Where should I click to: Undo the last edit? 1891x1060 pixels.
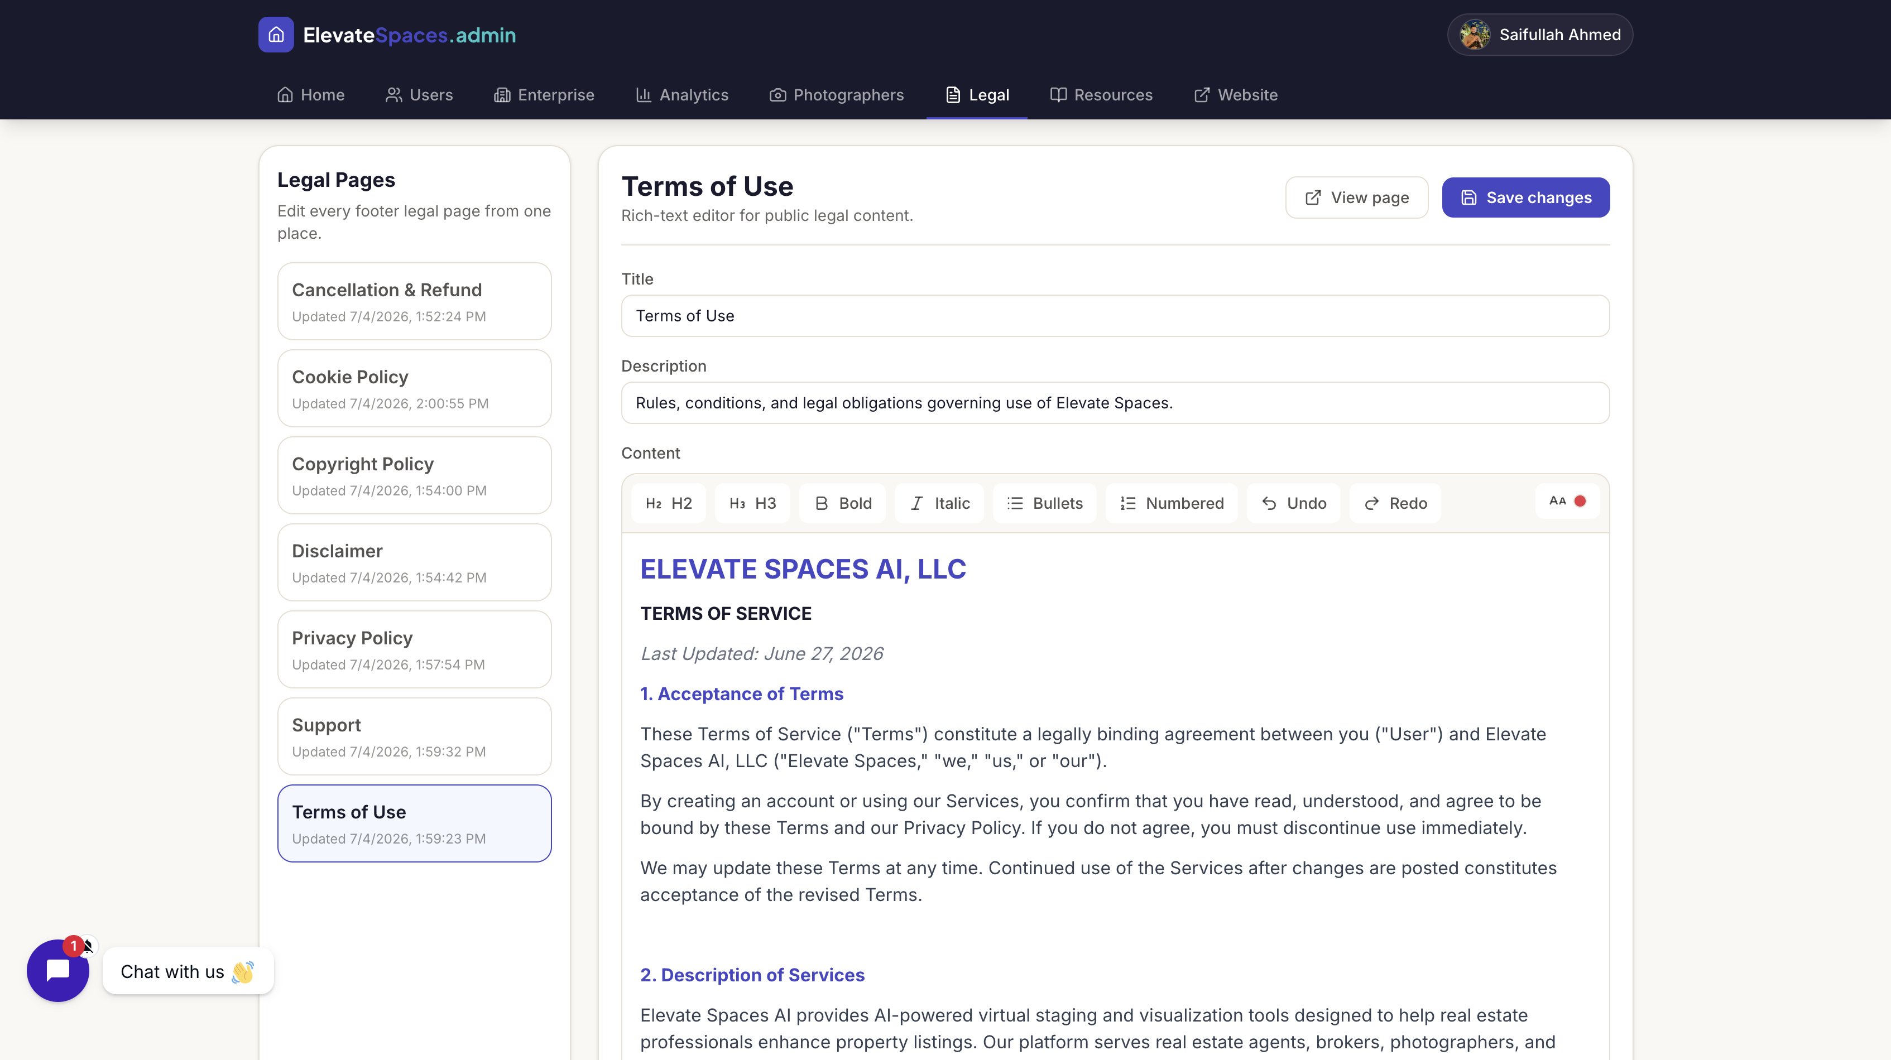tap(1293, 503)
